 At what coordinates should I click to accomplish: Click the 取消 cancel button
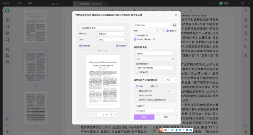[166, 117]
